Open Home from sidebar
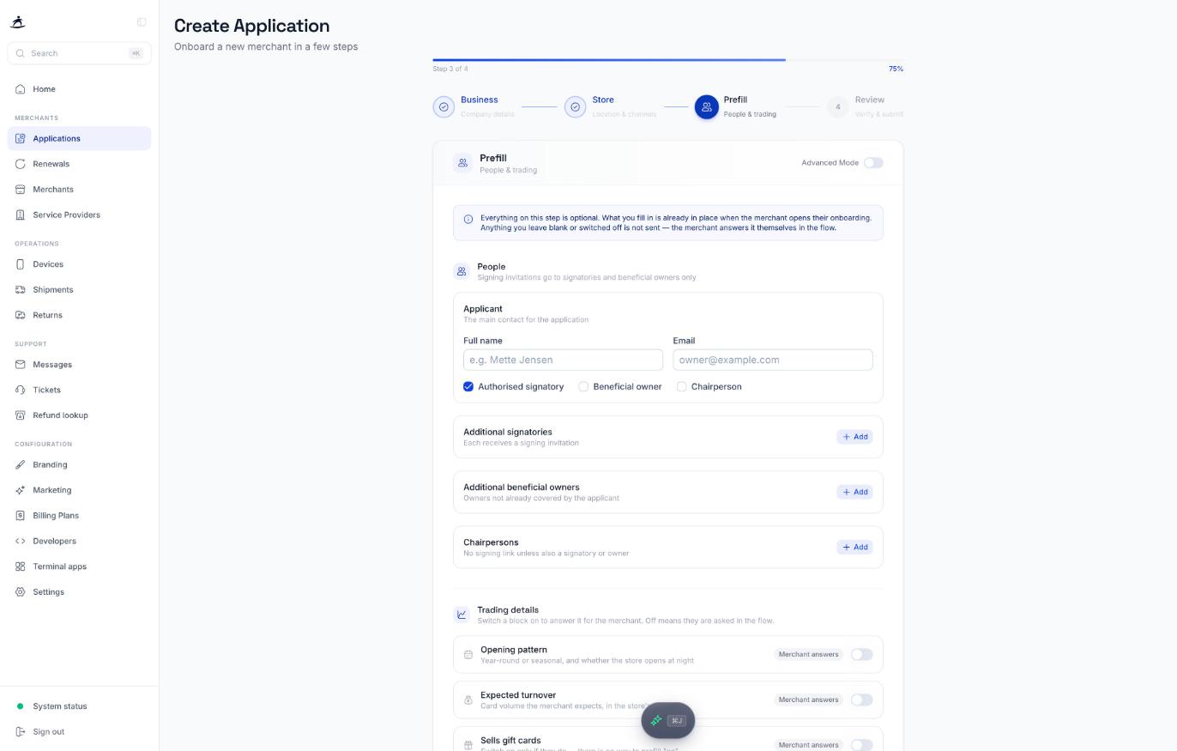 (x=79, y=89)
